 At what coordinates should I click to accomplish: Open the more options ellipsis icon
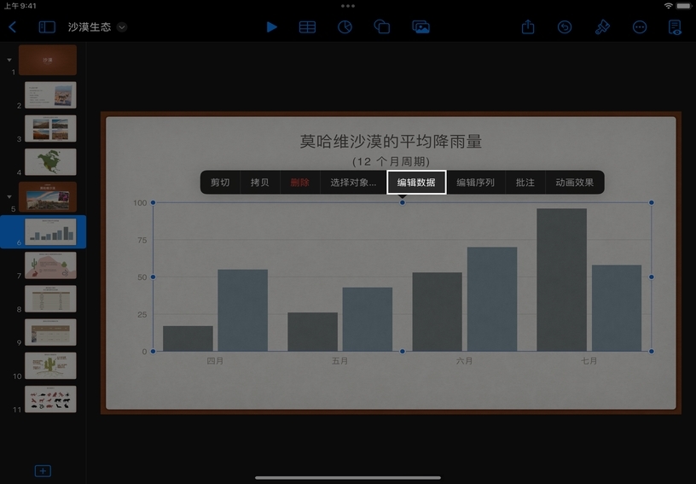point(640,27)
